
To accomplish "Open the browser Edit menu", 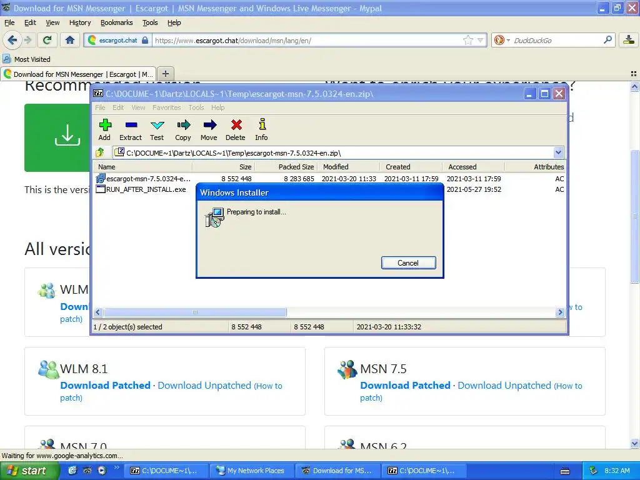I will pyautogui.click(x=30, y=22).
